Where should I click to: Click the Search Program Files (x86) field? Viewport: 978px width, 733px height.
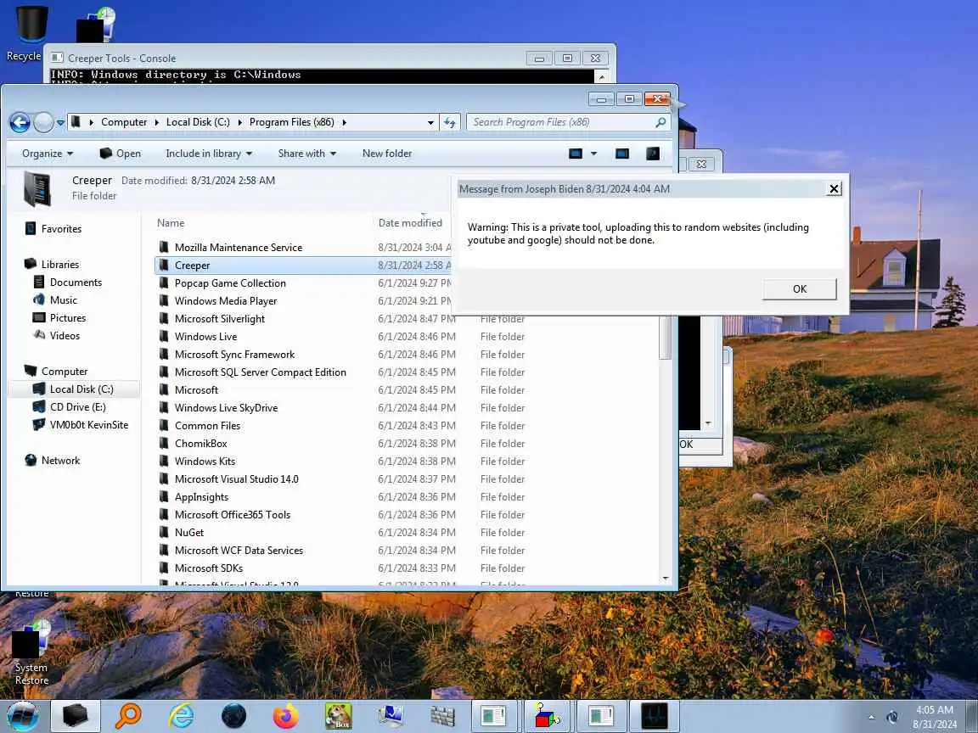coord(568,122)
